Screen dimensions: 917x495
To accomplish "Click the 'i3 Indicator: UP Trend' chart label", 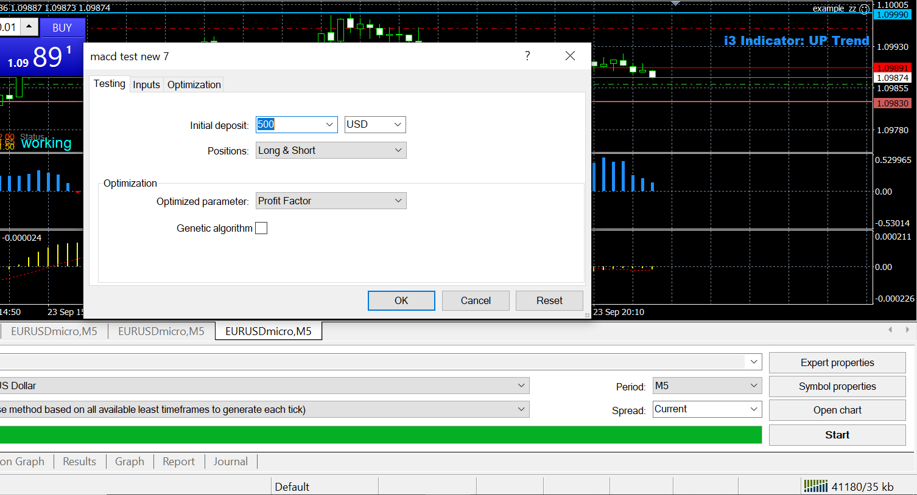I will [796, 41].
